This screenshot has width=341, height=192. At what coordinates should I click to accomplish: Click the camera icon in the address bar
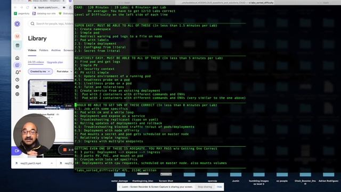click(64, 7)
